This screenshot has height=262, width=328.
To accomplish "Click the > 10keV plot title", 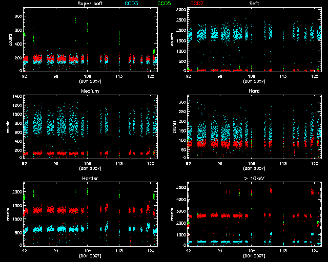I will click(x=254, y=179).
